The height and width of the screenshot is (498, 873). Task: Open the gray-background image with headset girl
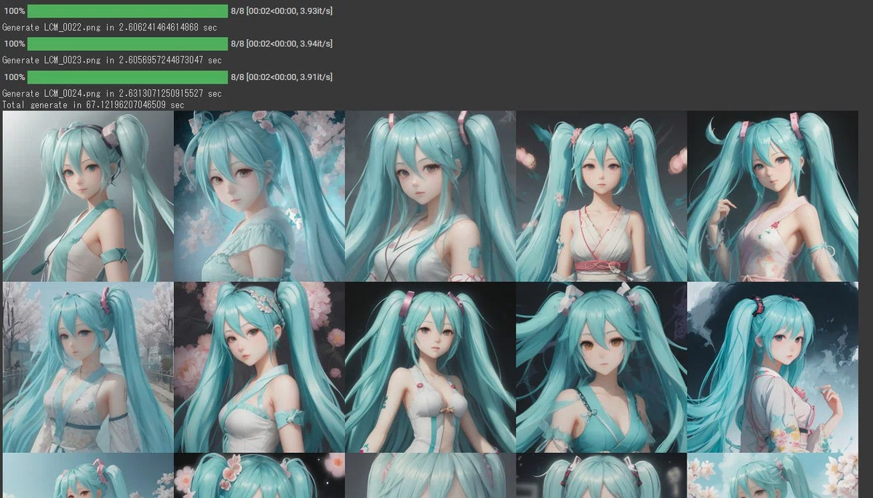88,196
